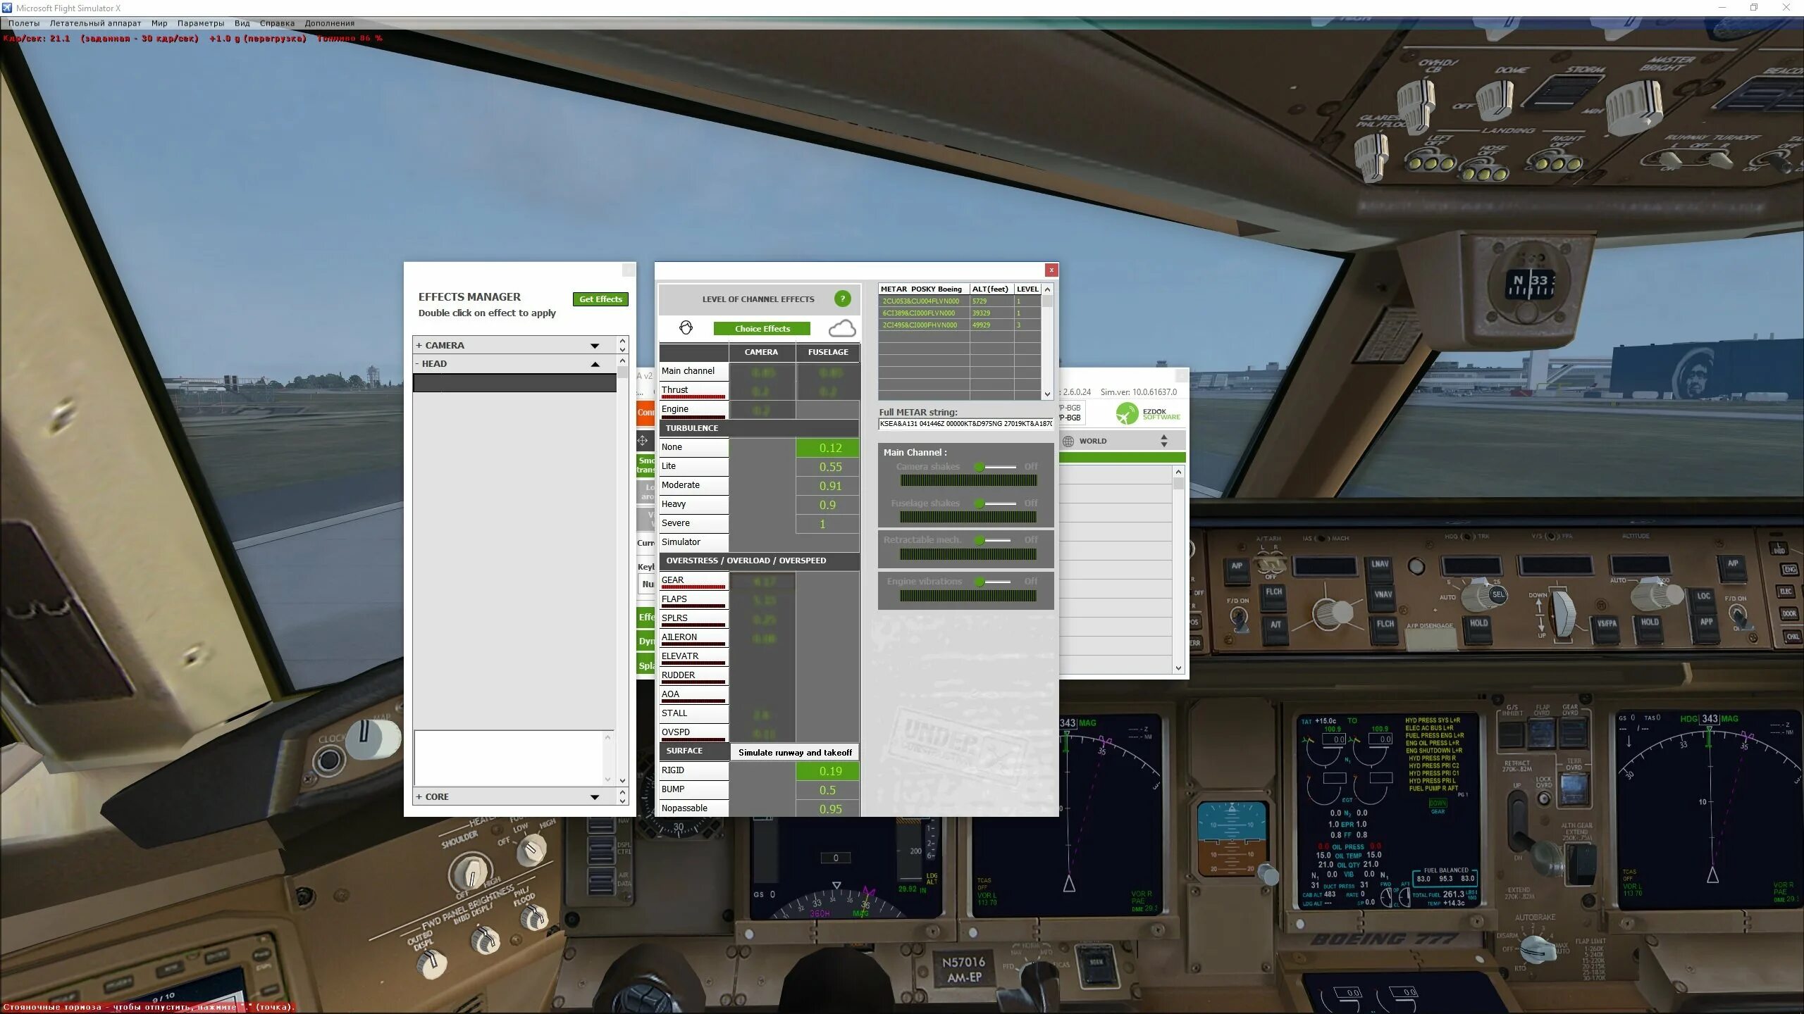Open the Дополнения menu
1804x1014 pixels.
[x=329, y=23]
